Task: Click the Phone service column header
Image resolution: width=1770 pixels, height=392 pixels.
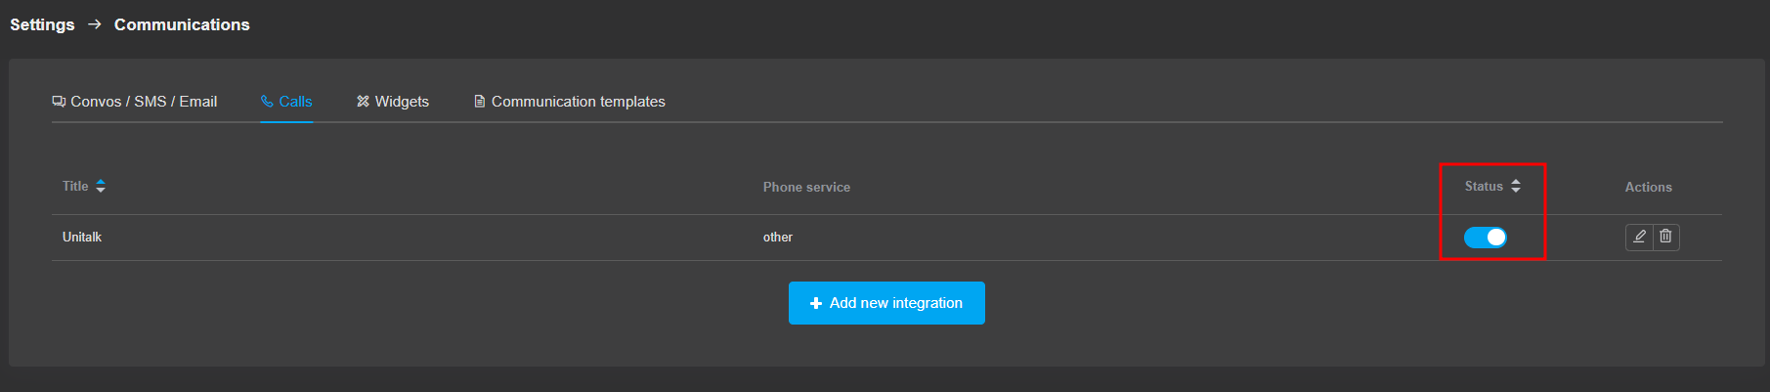Action: [x=806, y=187]
